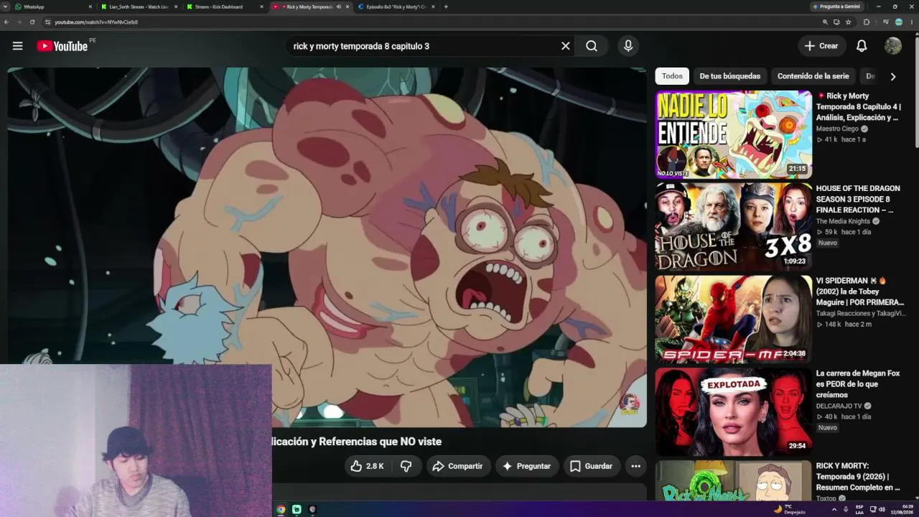The width and height of the screenshot is (919, 517).
Task: Open the OBS icon in the taskbar
Action: tap(312, 510)
